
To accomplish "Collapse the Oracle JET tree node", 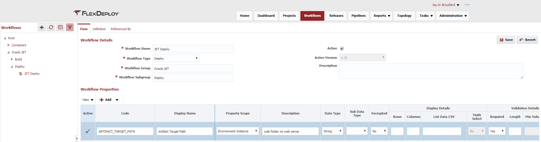I will 8,52.
